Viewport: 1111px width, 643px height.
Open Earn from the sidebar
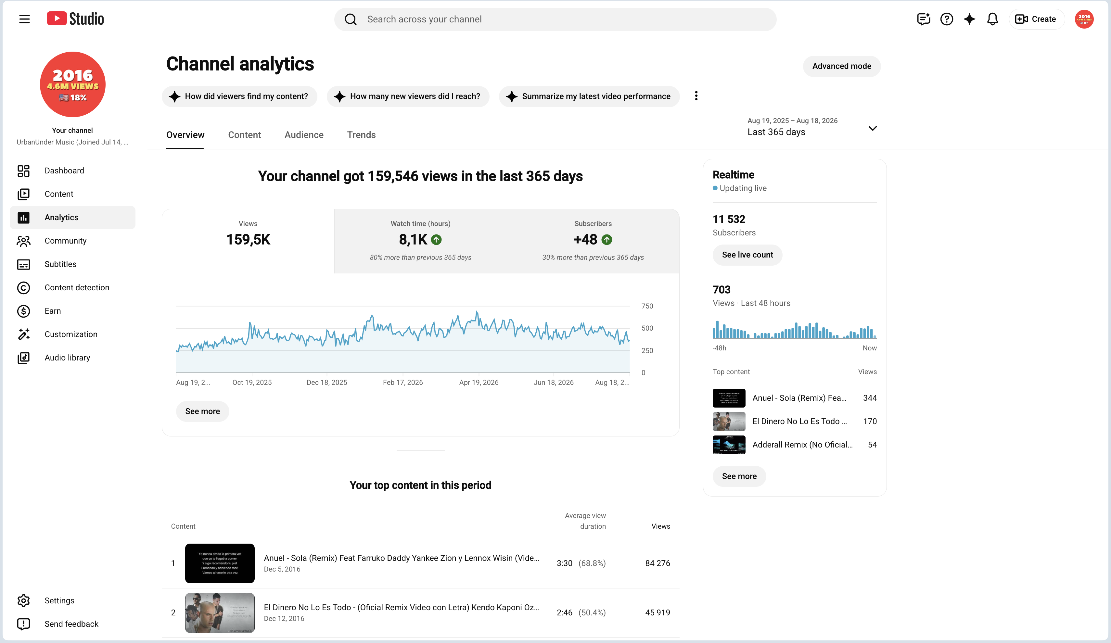click(73, 311)
